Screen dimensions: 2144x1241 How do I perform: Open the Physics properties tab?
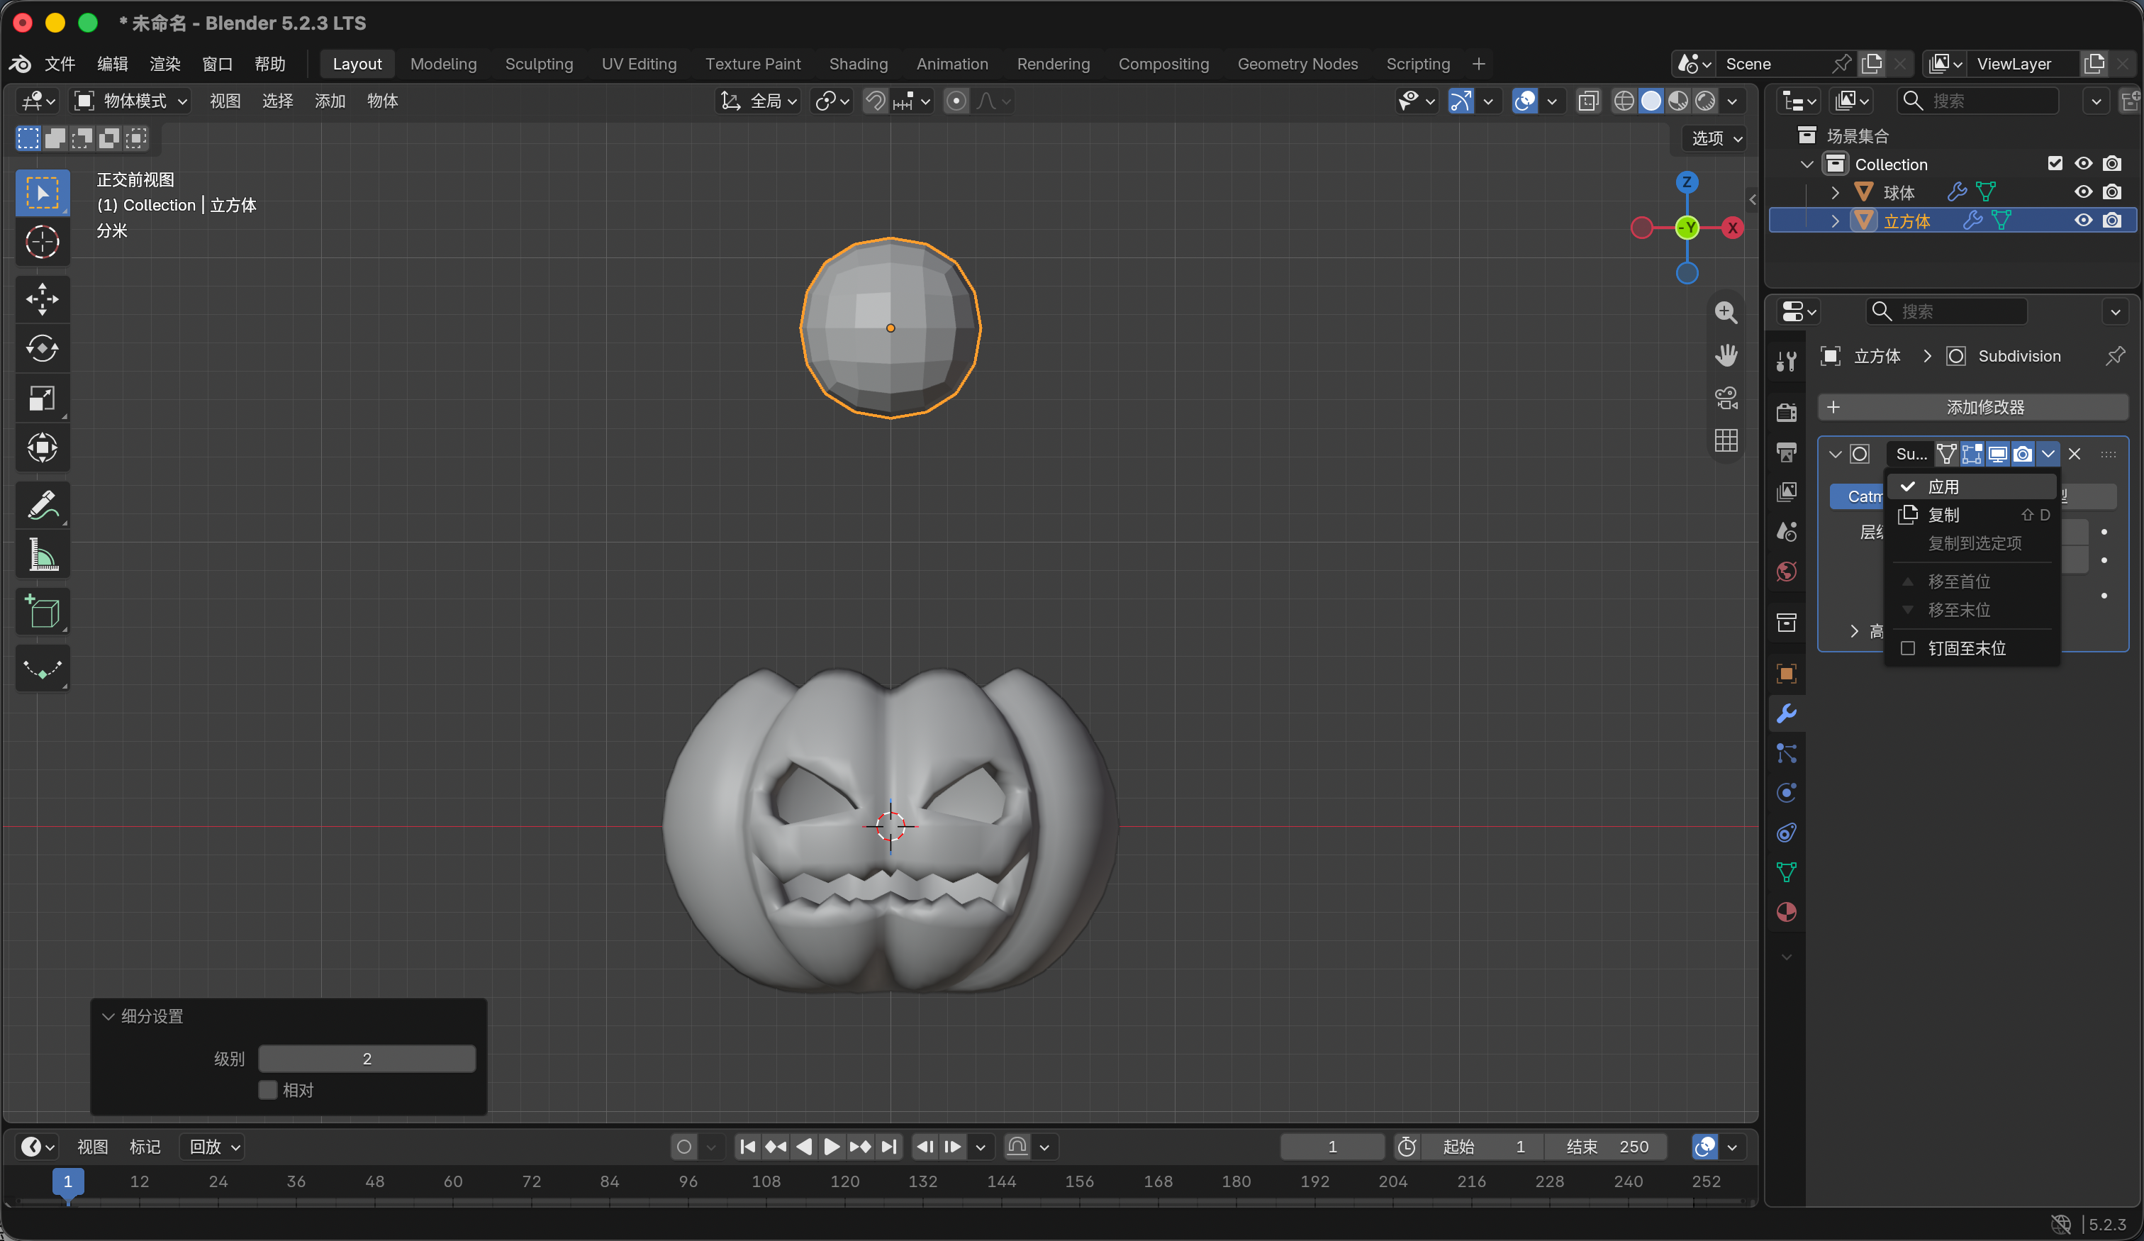[1786, 792]
